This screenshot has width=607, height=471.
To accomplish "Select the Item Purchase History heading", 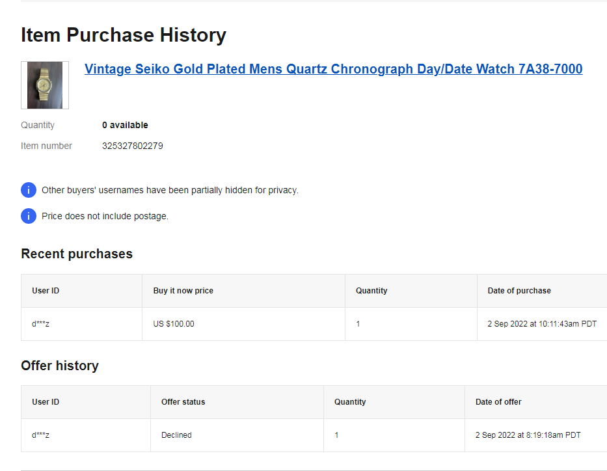I will 124,35.
